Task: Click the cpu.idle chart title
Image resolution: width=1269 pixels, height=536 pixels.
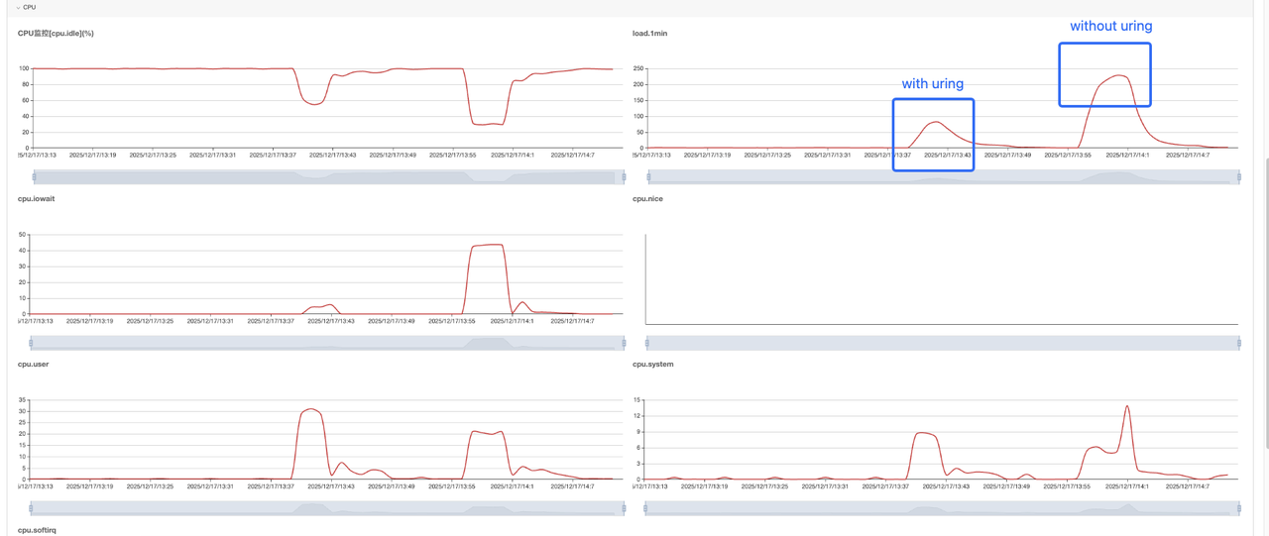Action: point(56,33)
